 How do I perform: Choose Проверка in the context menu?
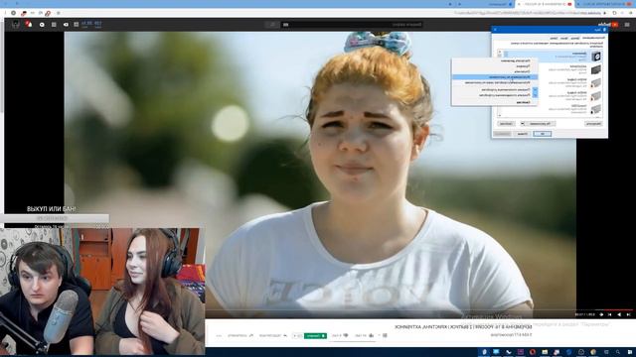[x=495, y=66]
